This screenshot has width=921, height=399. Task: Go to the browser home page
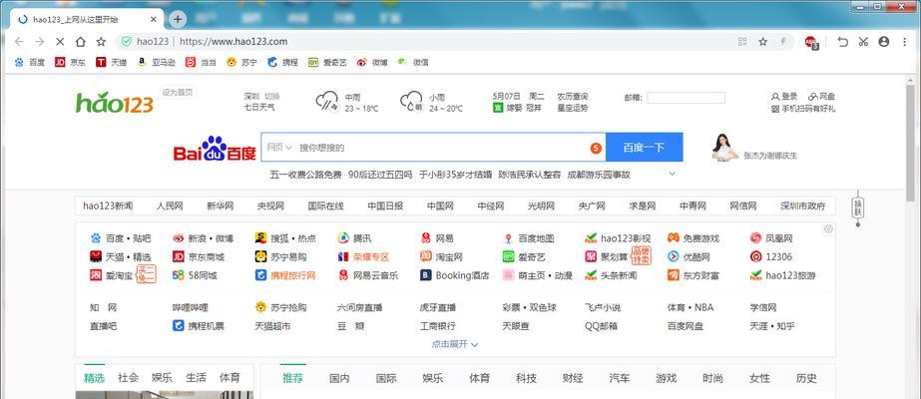81,42
